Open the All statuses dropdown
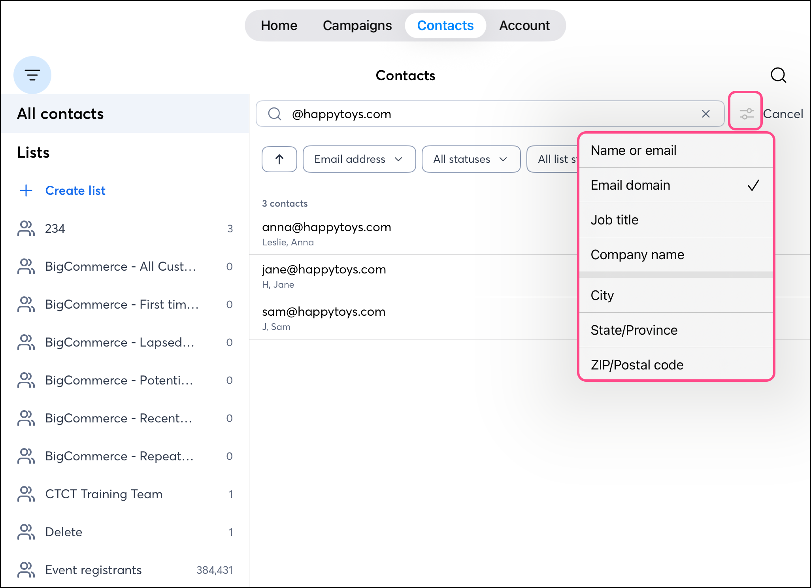The width and height of the screenshot is (811, 588). tap(471, 159)
